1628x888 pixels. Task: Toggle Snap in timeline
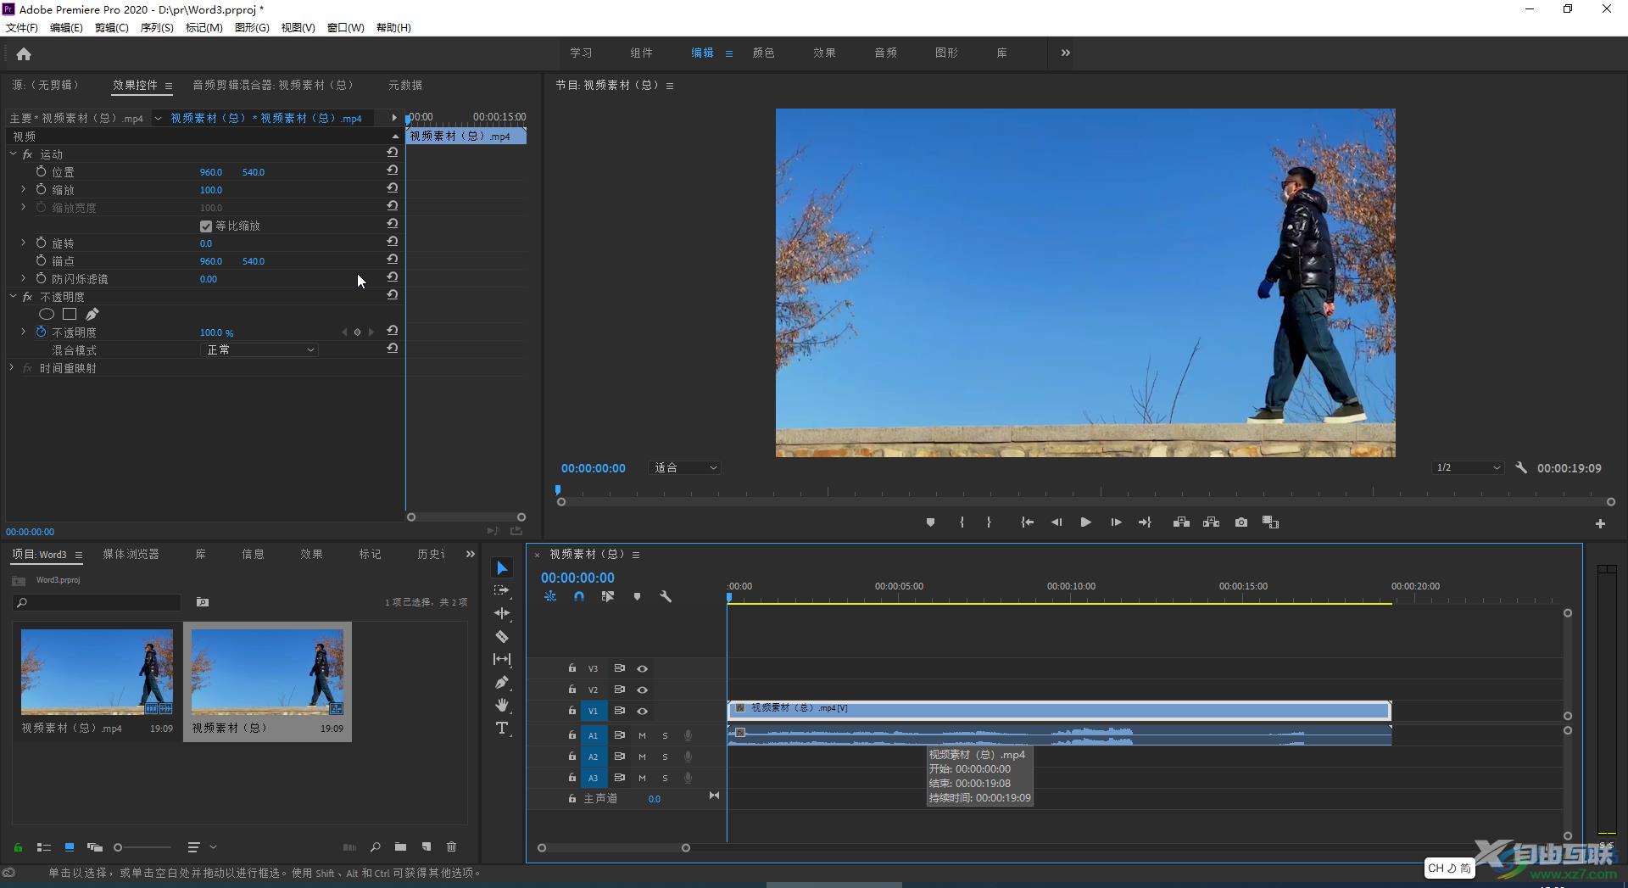coord(578,596)
